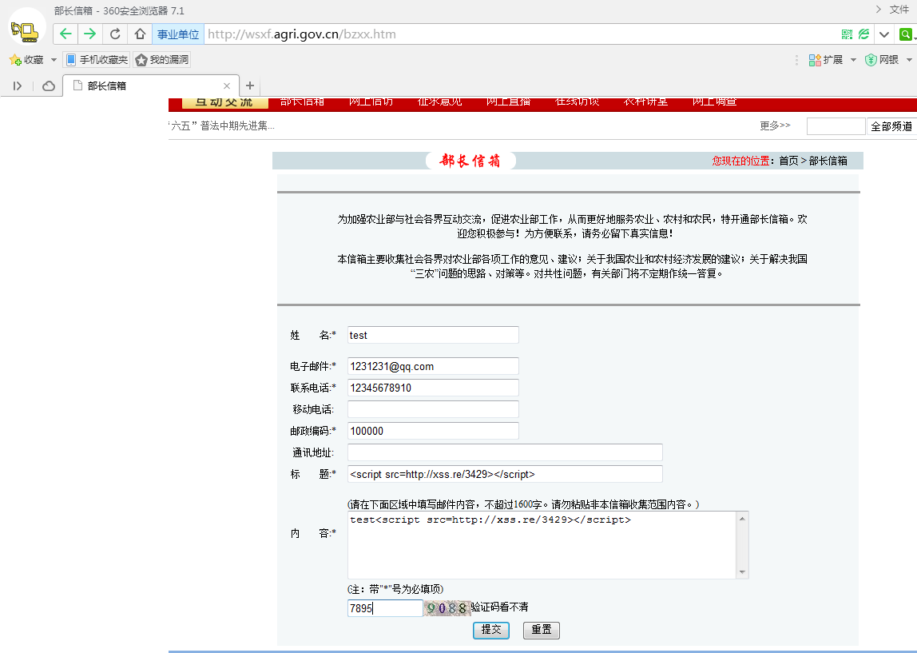
Task: Click the 首页 breadcrumb link
Action: click(788, 161)
